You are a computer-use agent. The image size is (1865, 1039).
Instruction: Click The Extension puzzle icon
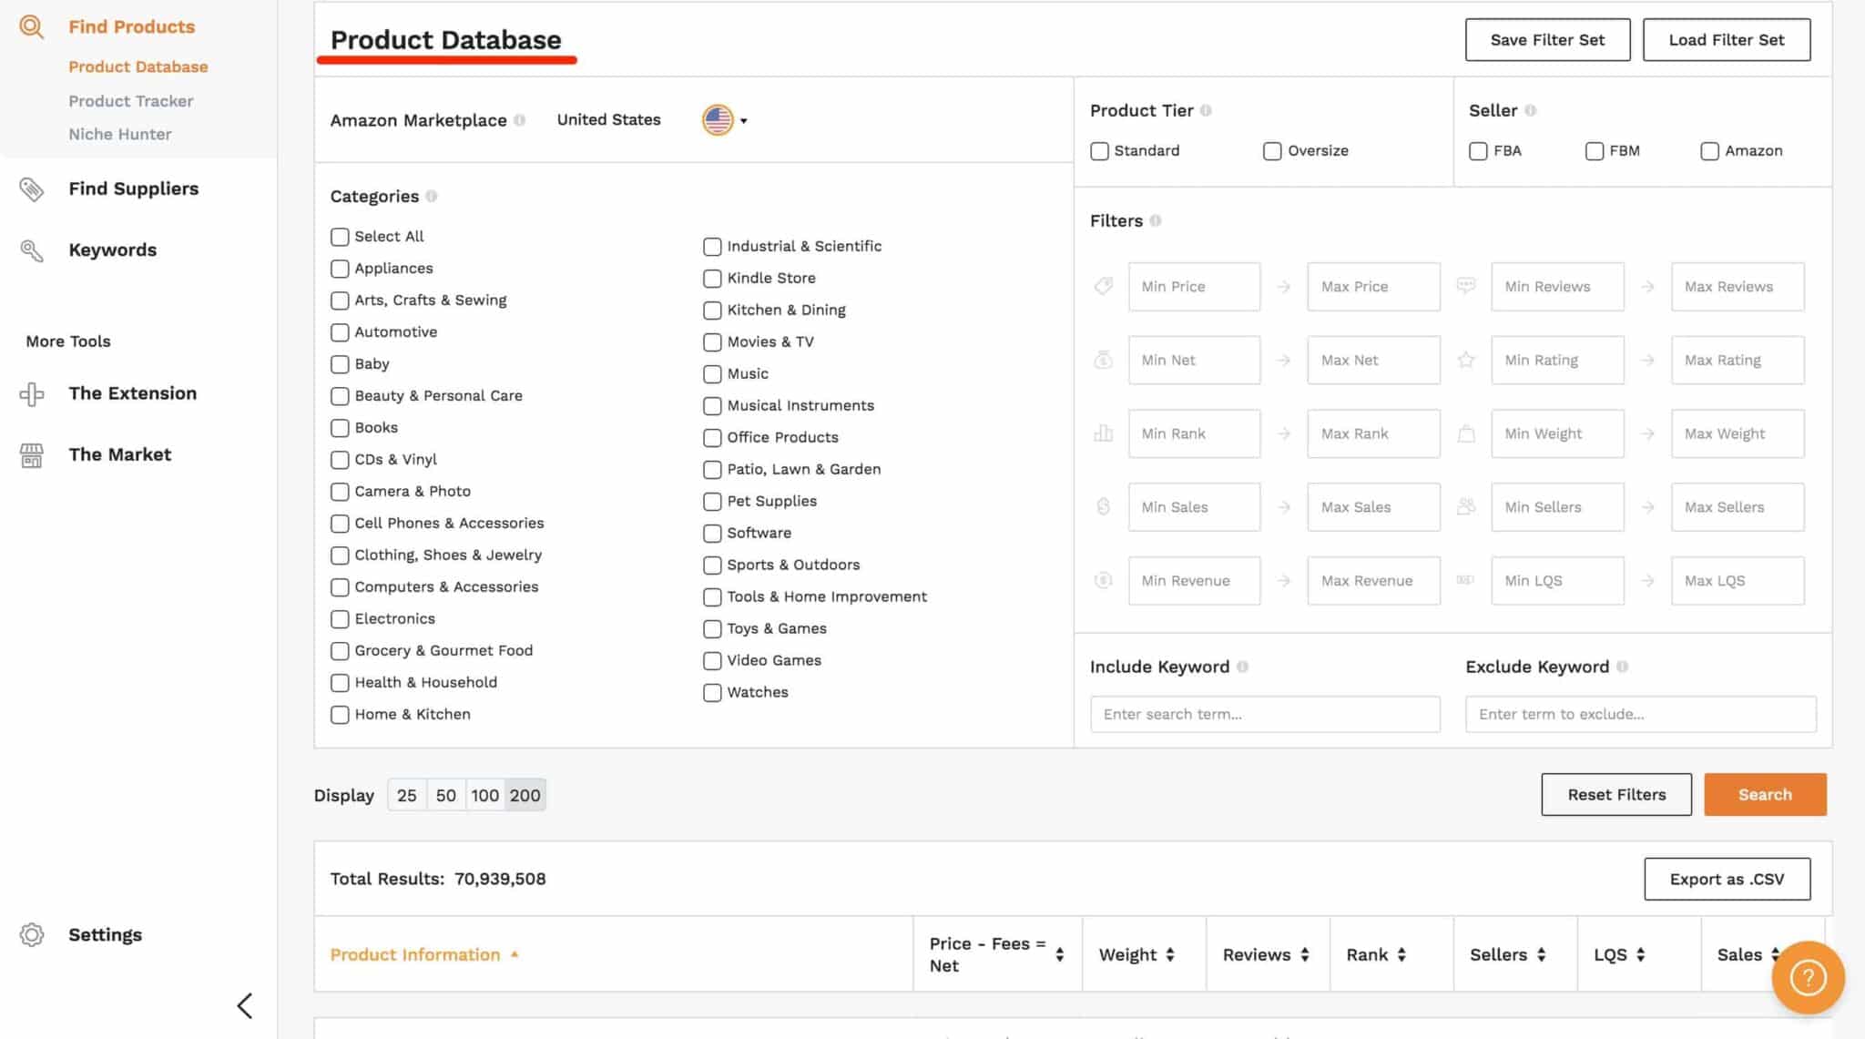(32, 394)
